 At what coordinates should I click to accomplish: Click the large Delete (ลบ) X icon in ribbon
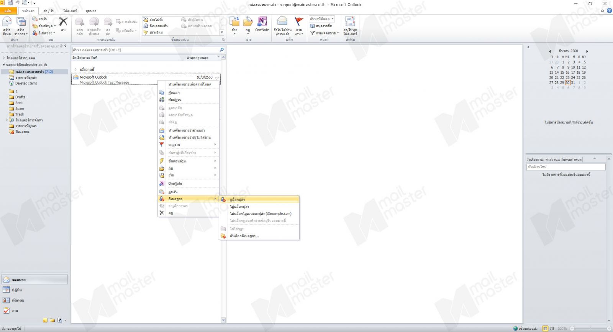63,22
